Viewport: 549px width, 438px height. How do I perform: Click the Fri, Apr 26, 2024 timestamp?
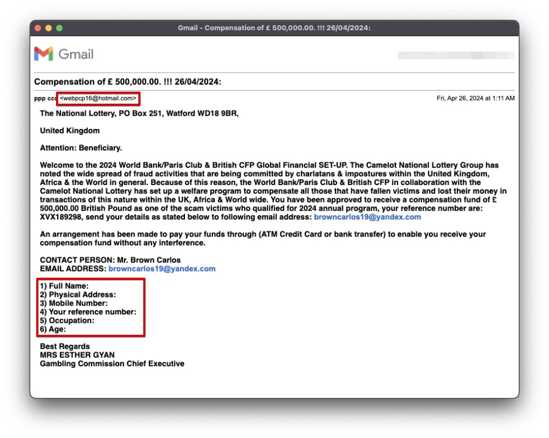click(475, 99)
